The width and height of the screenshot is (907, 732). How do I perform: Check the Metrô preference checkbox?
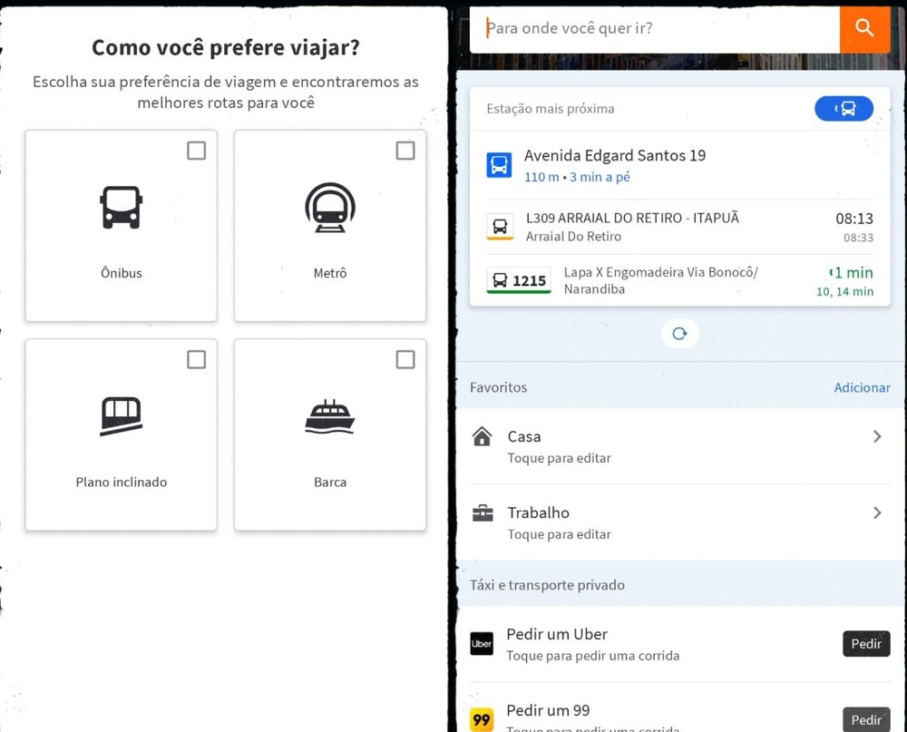[405, 151]
